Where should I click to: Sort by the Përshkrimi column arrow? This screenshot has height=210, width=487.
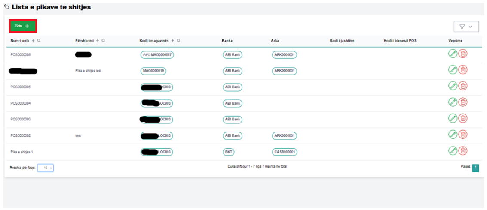tap(98, 41)
